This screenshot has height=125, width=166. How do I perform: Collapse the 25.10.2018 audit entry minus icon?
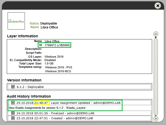click(13, 103)
